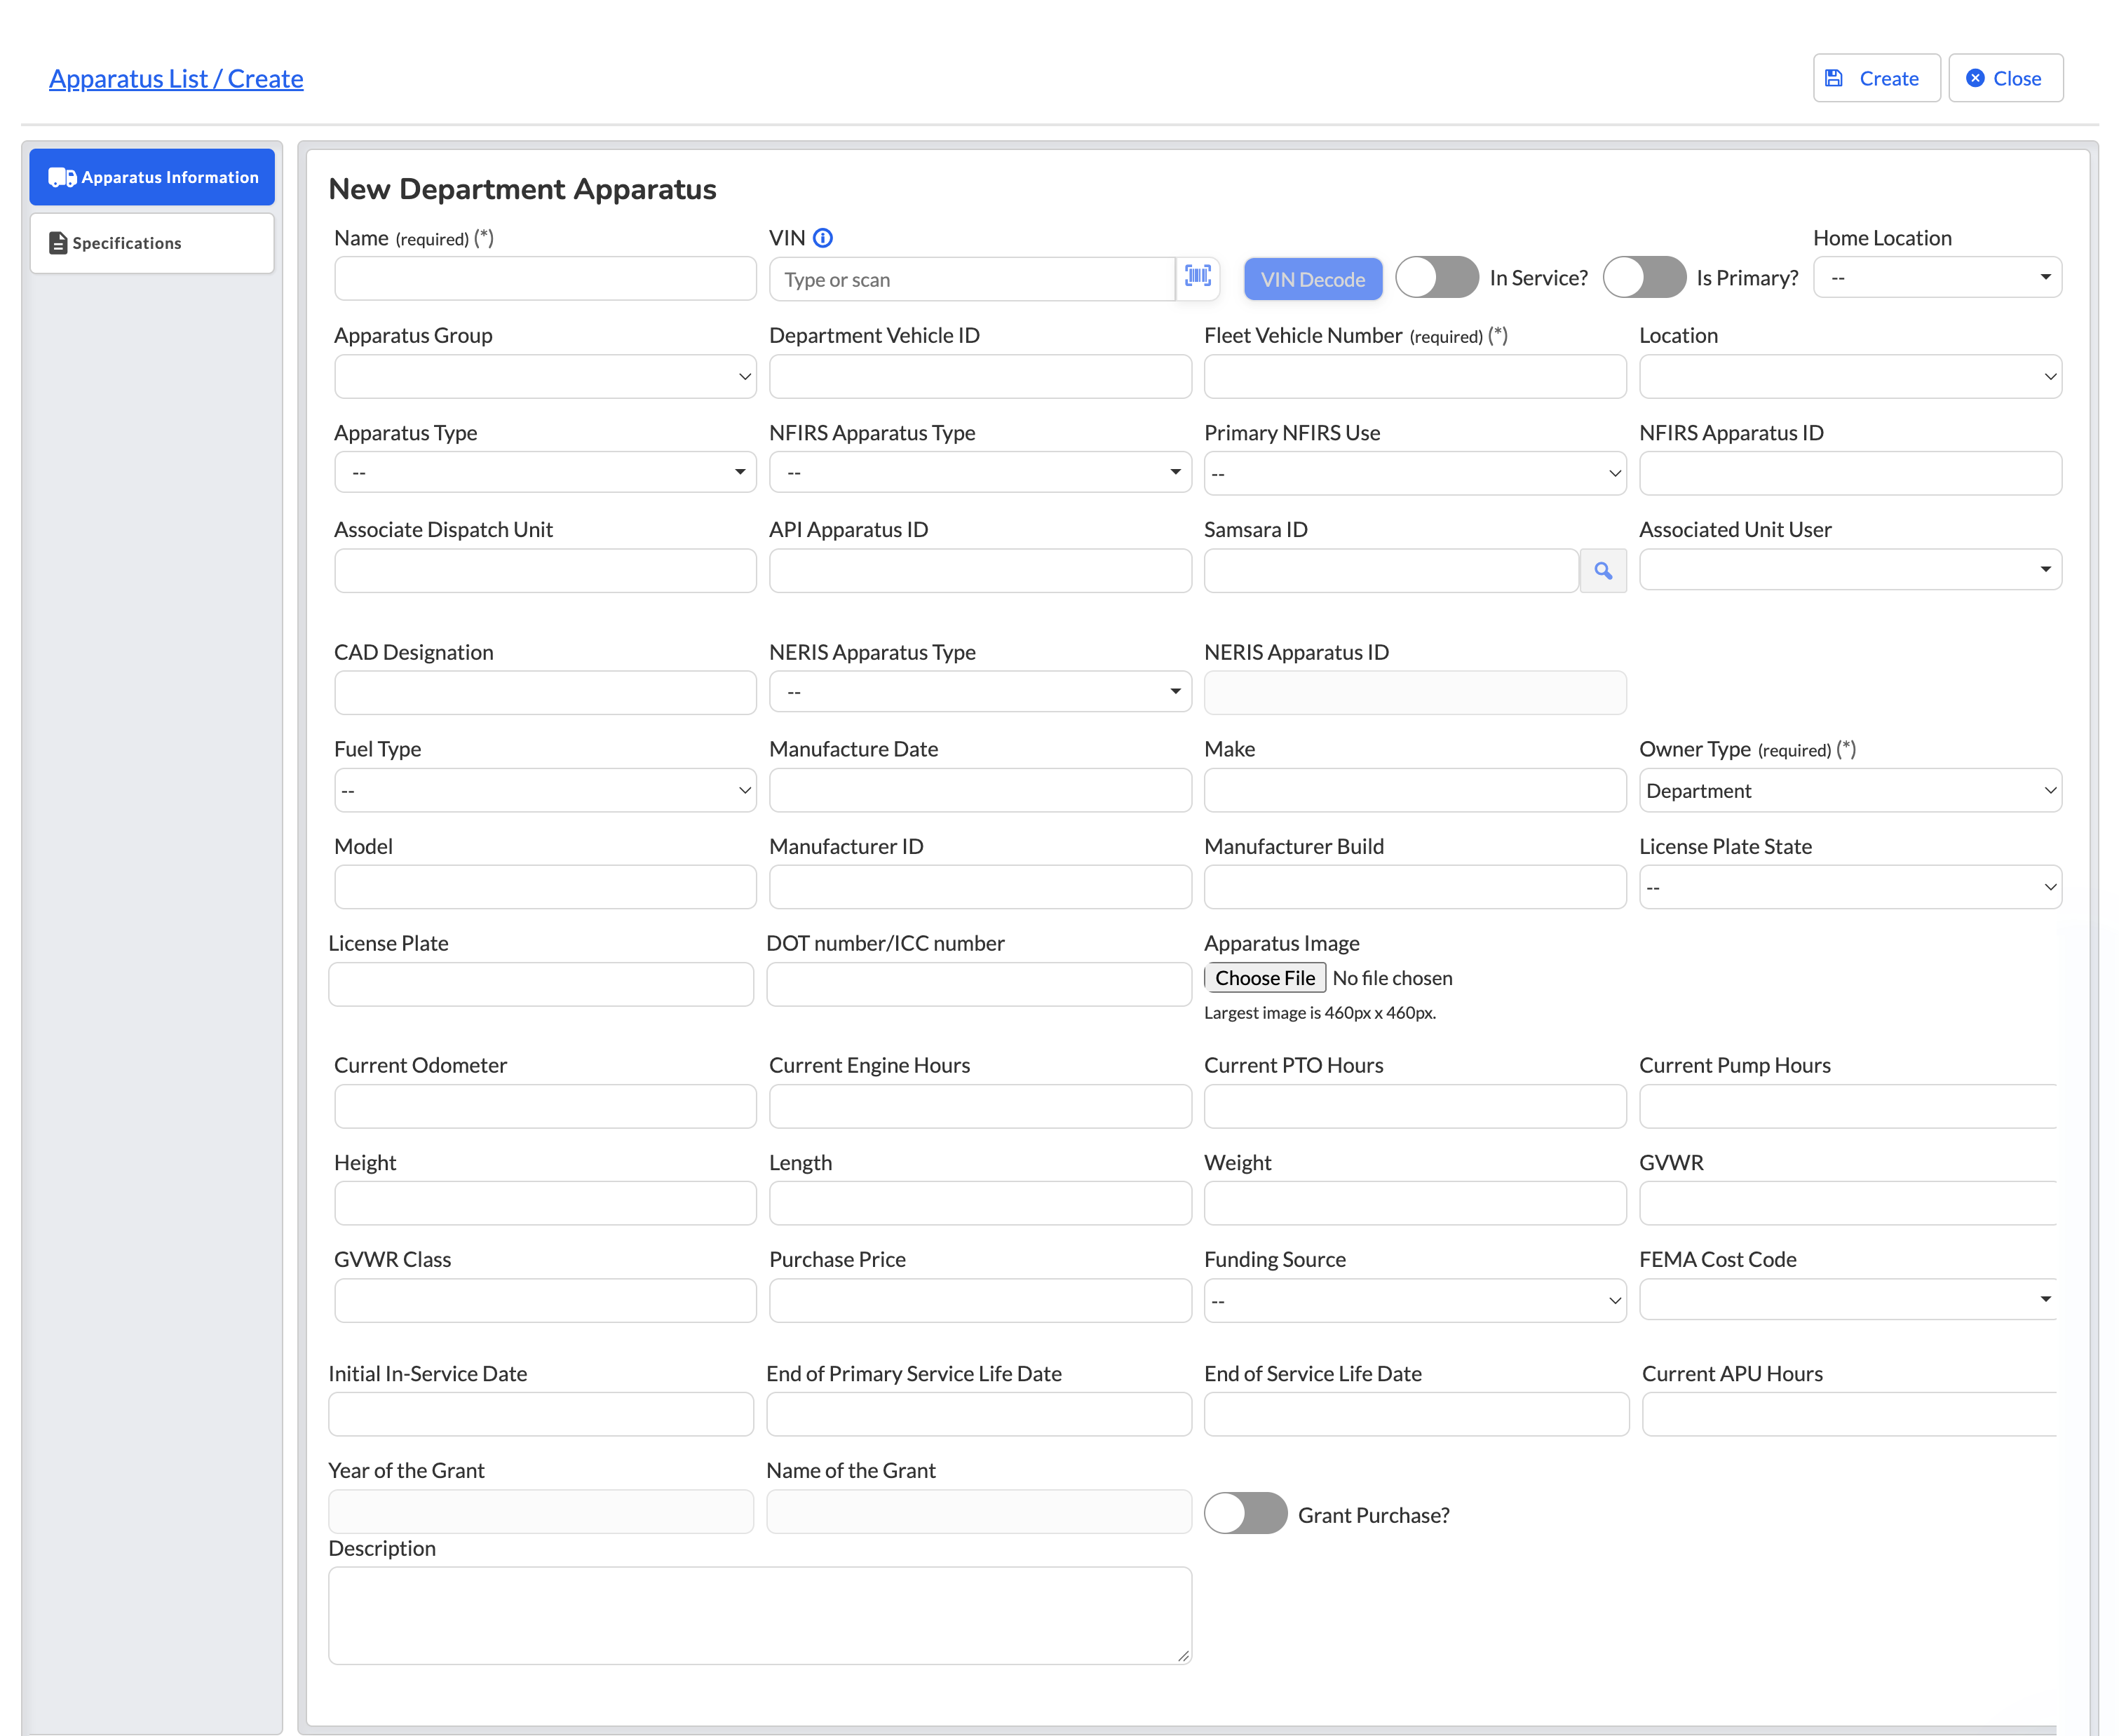Click the X icon on Close button
Screen dimensions: 2119x1736
pos(1975,78)
